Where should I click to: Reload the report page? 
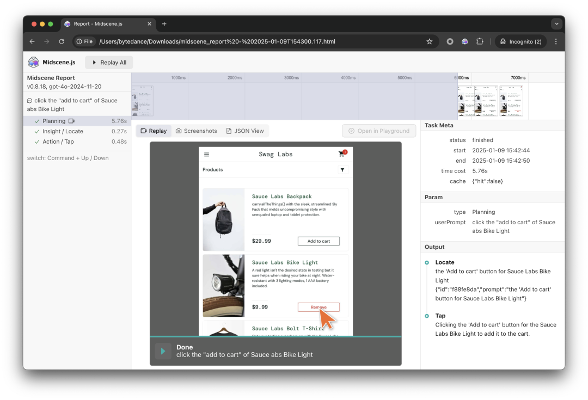click(61, 41)
